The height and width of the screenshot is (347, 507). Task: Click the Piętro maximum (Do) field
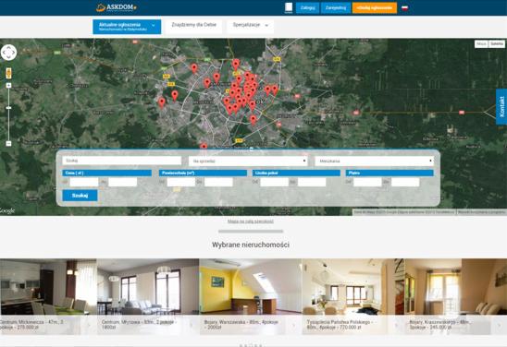(x=405, y=182)
